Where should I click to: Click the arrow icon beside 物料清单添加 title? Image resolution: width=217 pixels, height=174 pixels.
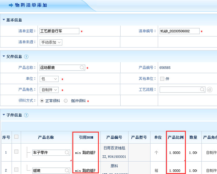11,5
